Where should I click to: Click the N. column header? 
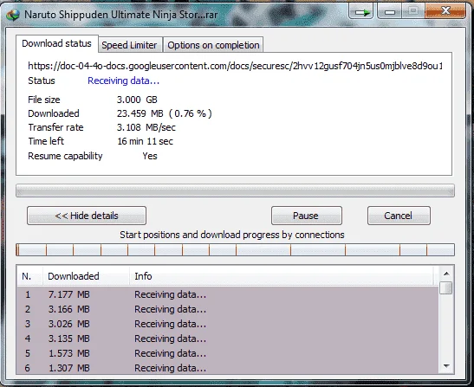tap(29, 276)
